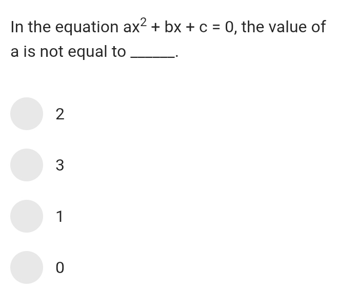Click the answer label "1"
The image size is (339, 291).
click(59, 217)
